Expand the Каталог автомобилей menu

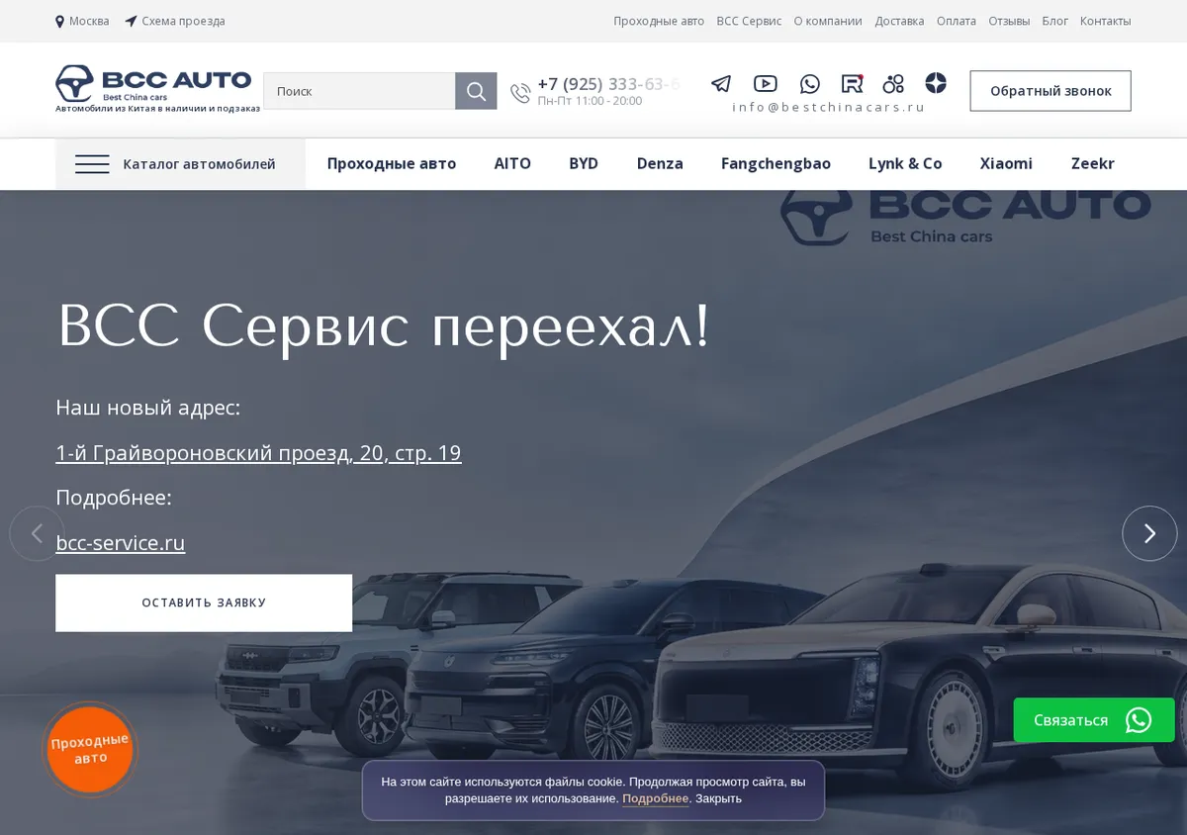pos(180,164)
